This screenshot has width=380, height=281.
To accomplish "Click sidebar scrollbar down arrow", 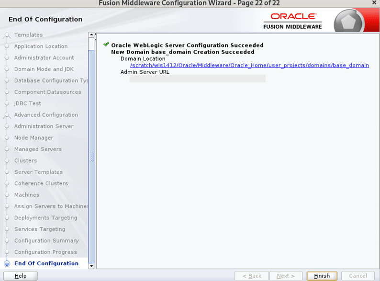I will [91, 266].
